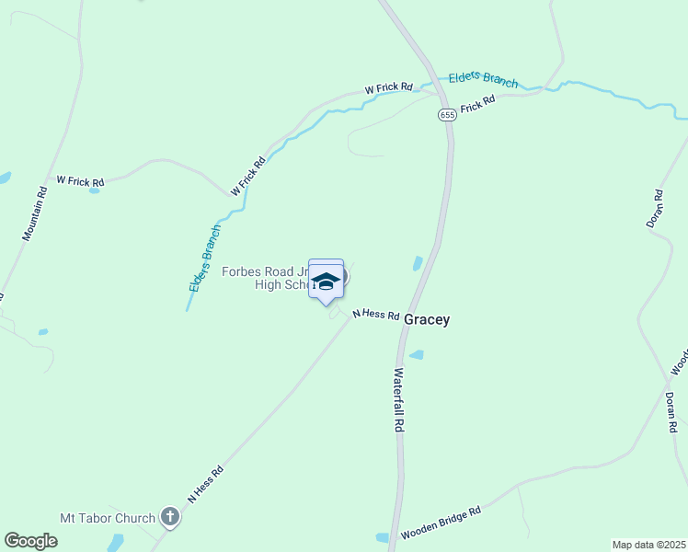This screenshot has width=688, height=552.
Task: Select the Elders Branch stream label at top
Action: coord(483,79)
